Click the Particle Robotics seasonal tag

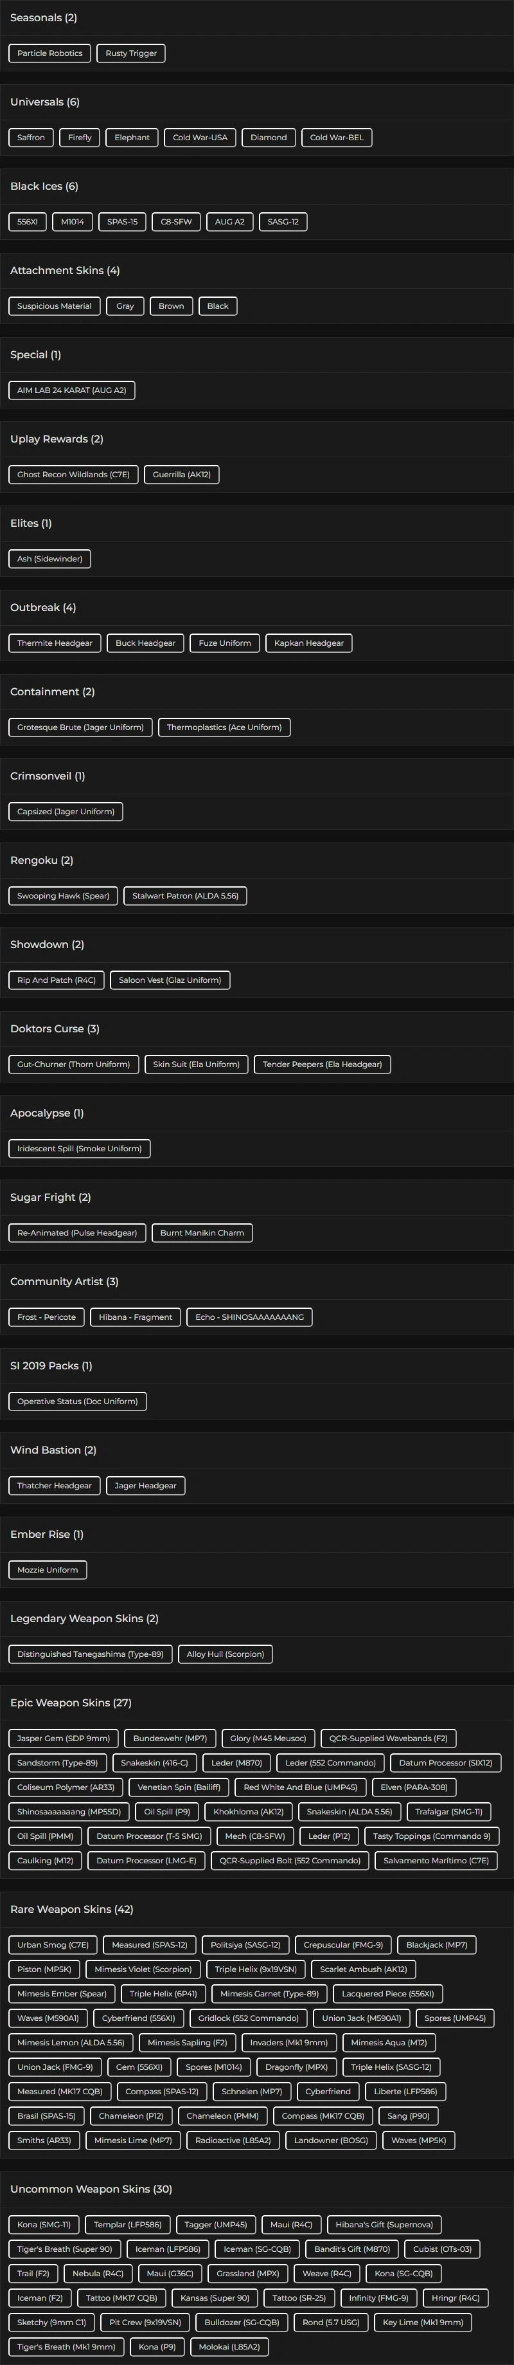(49, 53)
